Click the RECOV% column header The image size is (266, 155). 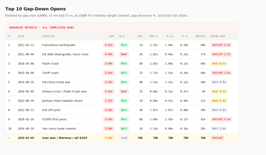(200, 36)
